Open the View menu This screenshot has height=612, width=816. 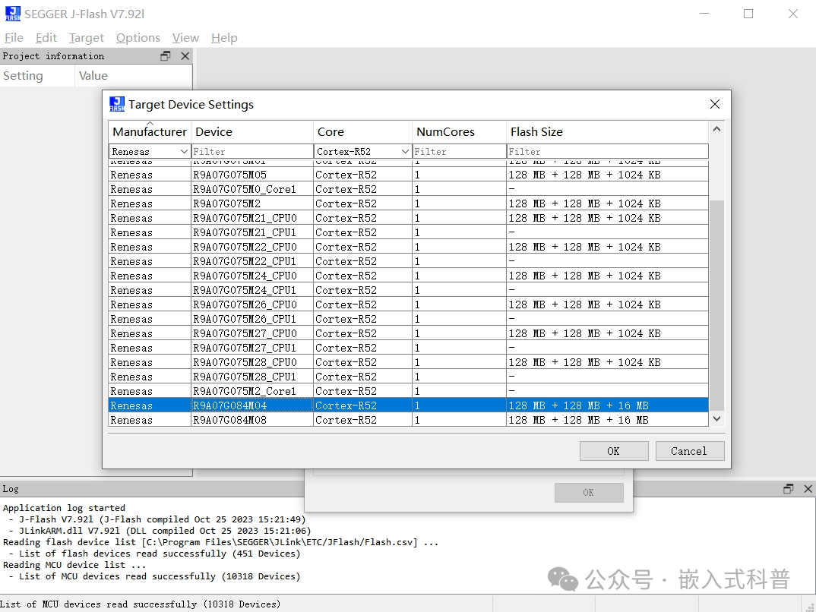click(185, 38)
